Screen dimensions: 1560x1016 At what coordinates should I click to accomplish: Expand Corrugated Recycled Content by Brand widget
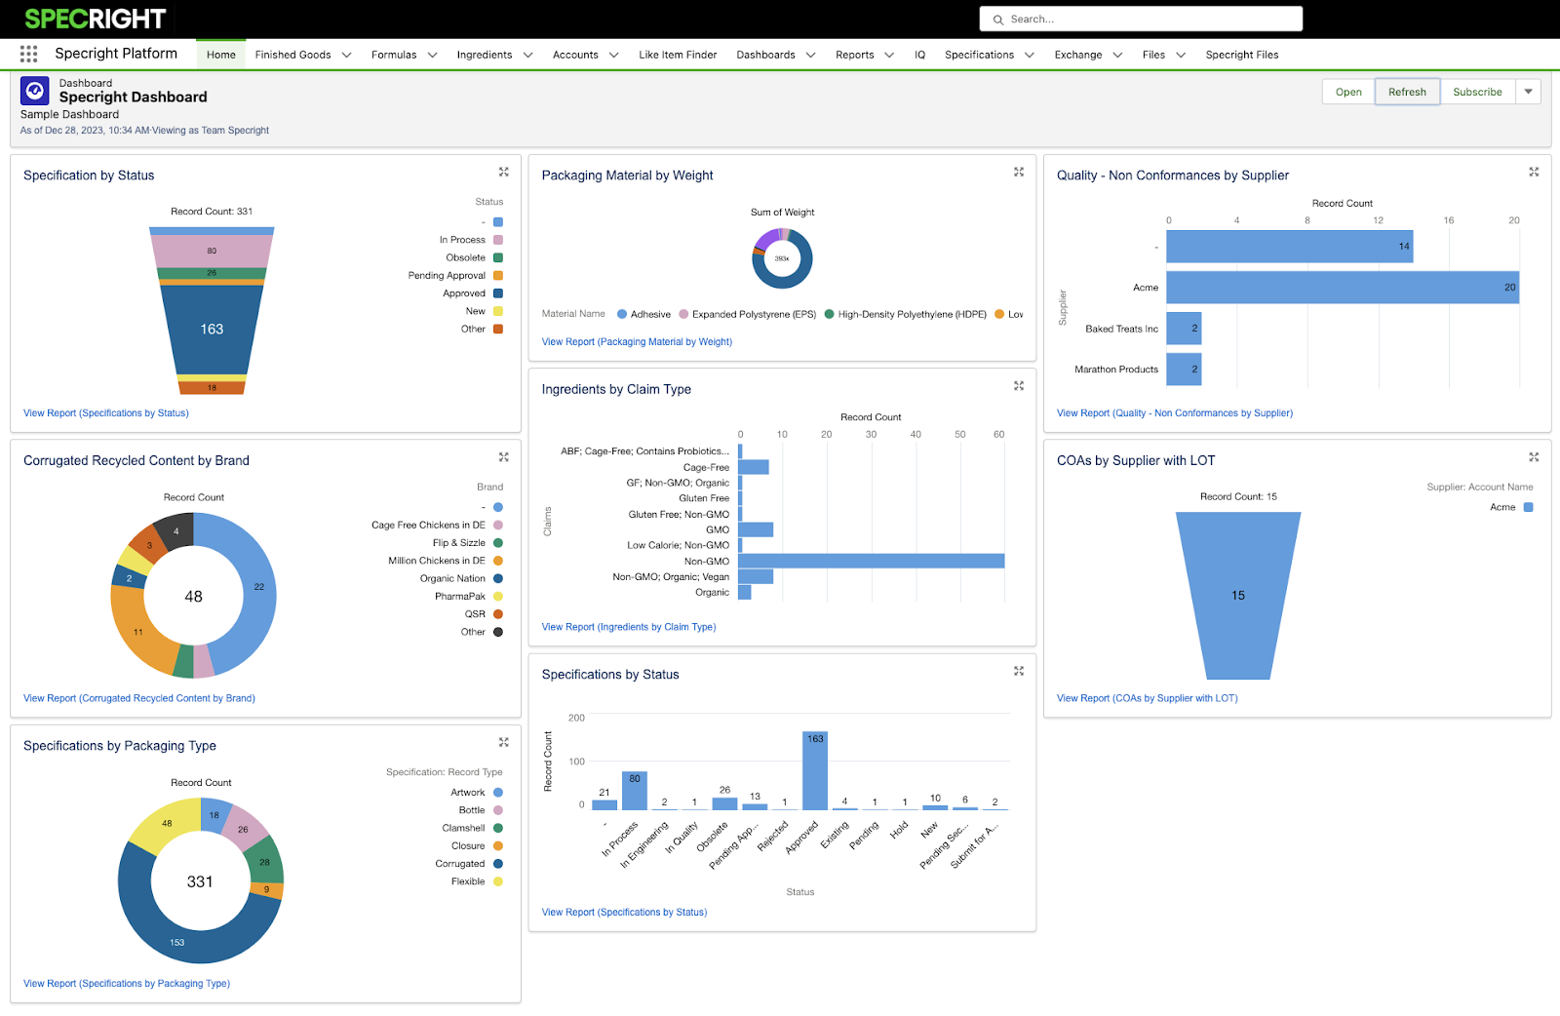click(504, 456)
